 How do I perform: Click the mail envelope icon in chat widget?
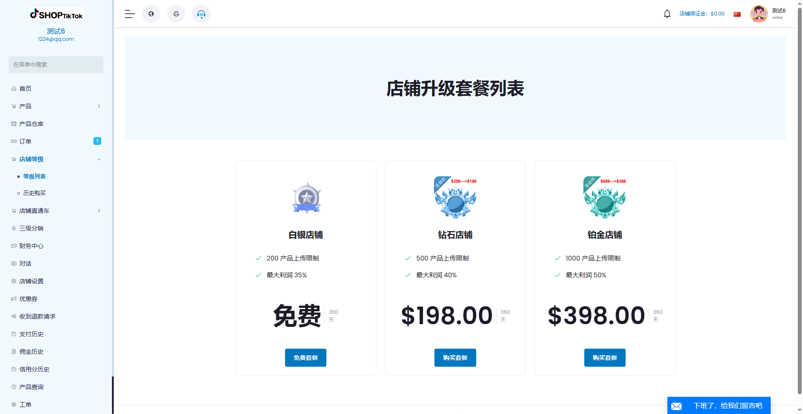point(676,406)
